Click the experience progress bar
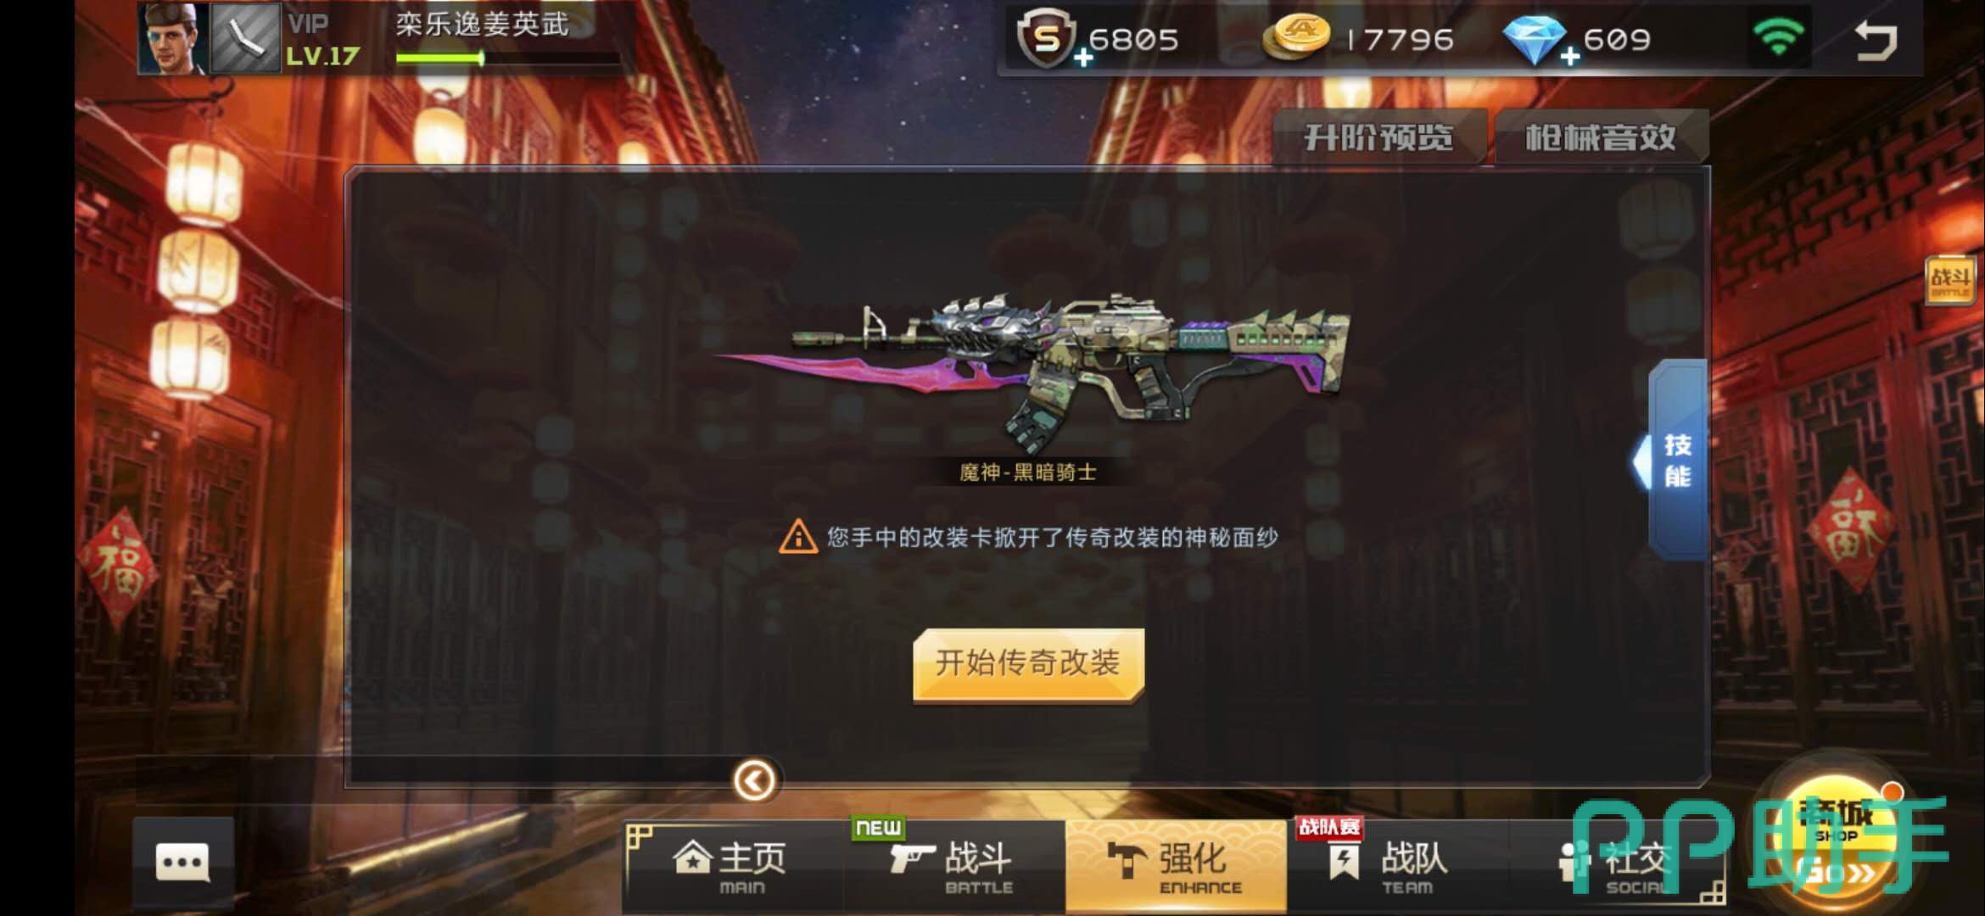Screen dimensions: 1985x916 (507, 59)
